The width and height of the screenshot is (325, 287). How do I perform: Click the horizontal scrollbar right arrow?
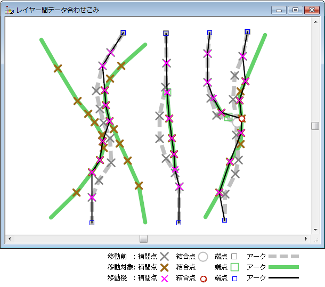(x=306, y=239)
